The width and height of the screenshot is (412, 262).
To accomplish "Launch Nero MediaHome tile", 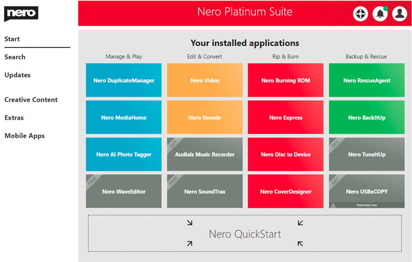I will [x=124, y=117].
